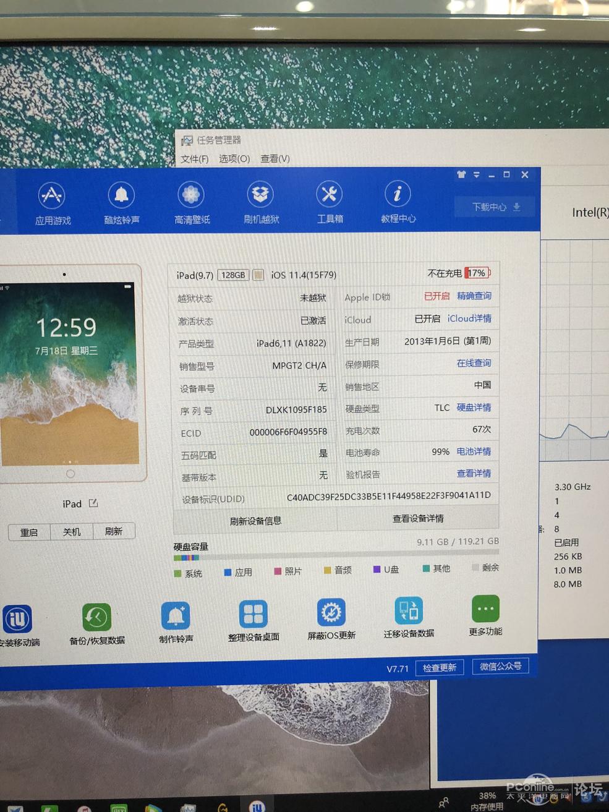609x812 pixels.
Task: Click the 3.30 GHz speed in Task Manager
Action: coord(573,487)
